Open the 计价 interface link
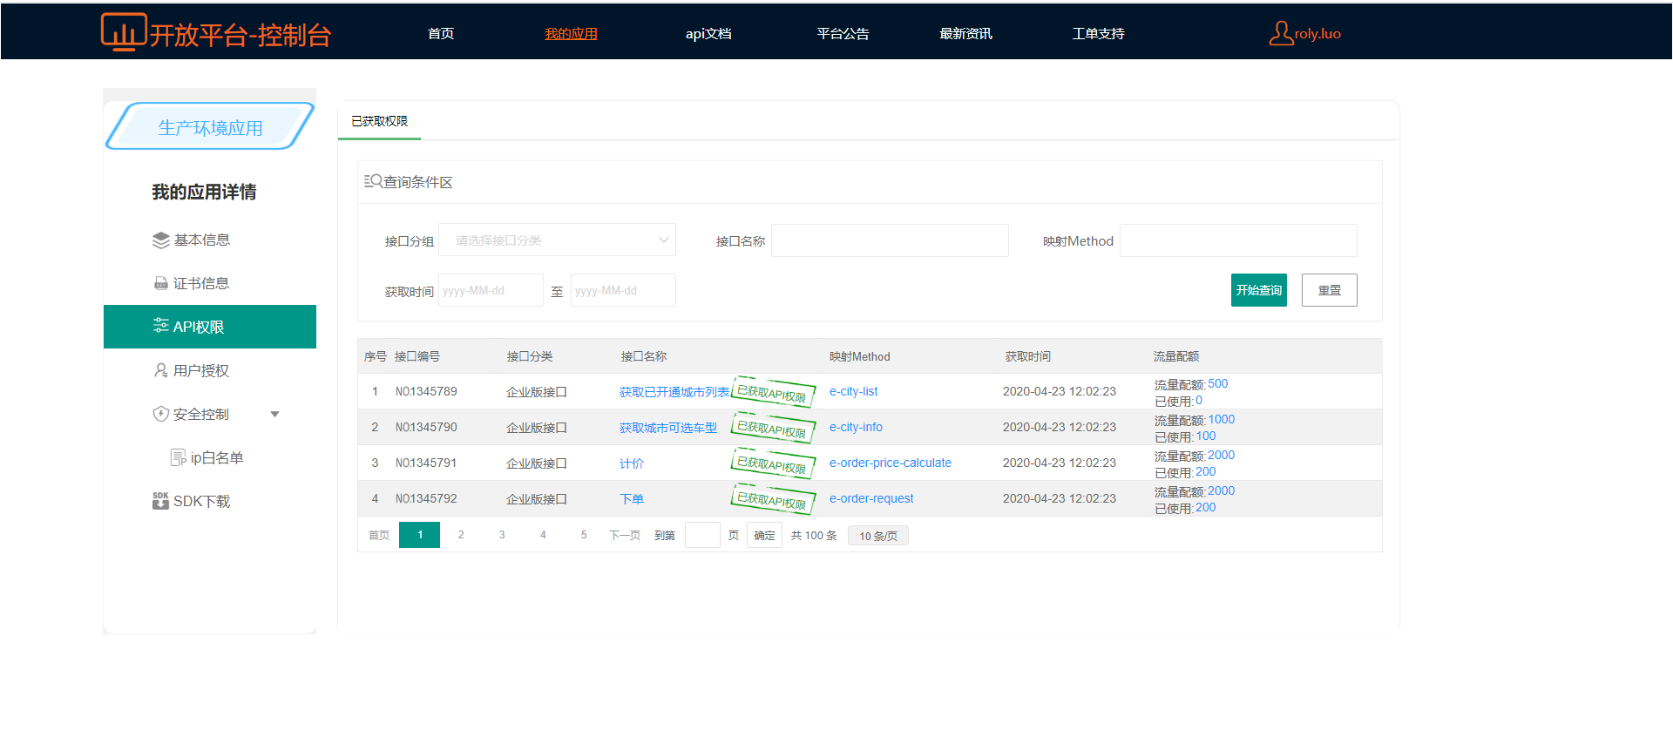The width and height of the screenshot is (1673, 737). coord(632,463)
